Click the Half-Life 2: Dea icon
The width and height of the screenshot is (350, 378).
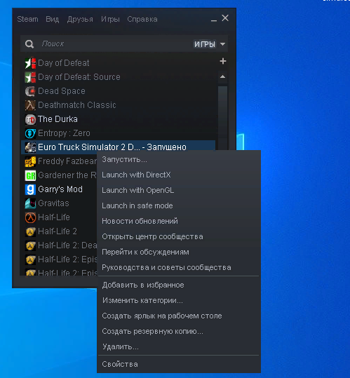pos(30,245)
